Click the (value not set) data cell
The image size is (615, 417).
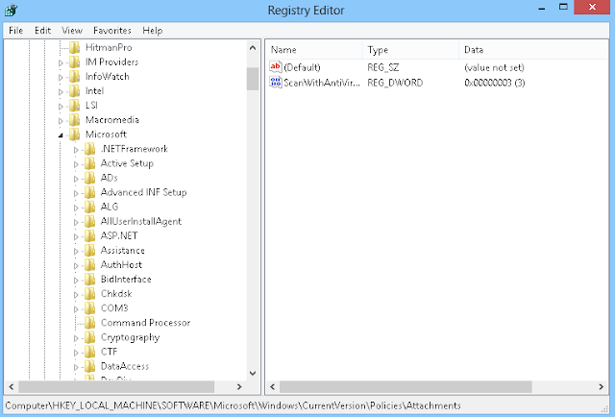point(494,67)
